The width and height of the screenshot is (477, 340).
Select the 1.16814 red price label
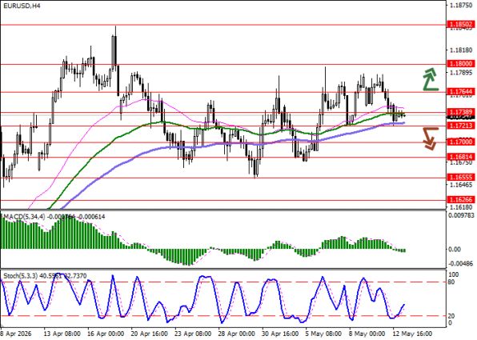pos(461,157)
